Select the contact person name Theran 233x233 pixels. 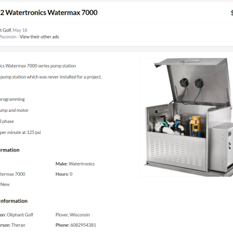click(x=18, y=225)
